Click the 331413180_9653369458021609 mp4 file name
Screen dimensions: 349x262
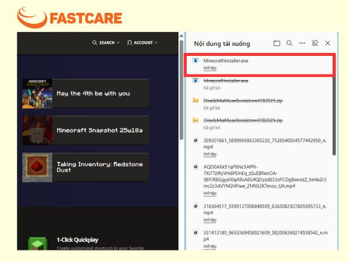[266, 236]
